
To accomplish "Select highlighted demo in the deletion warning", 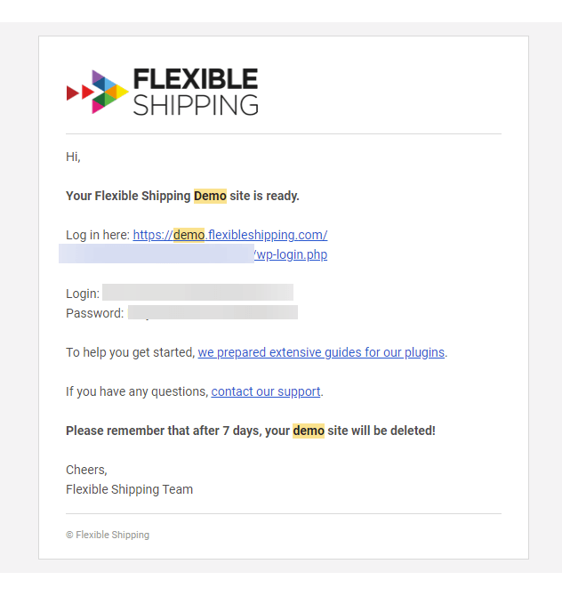I will coord(309,431).
